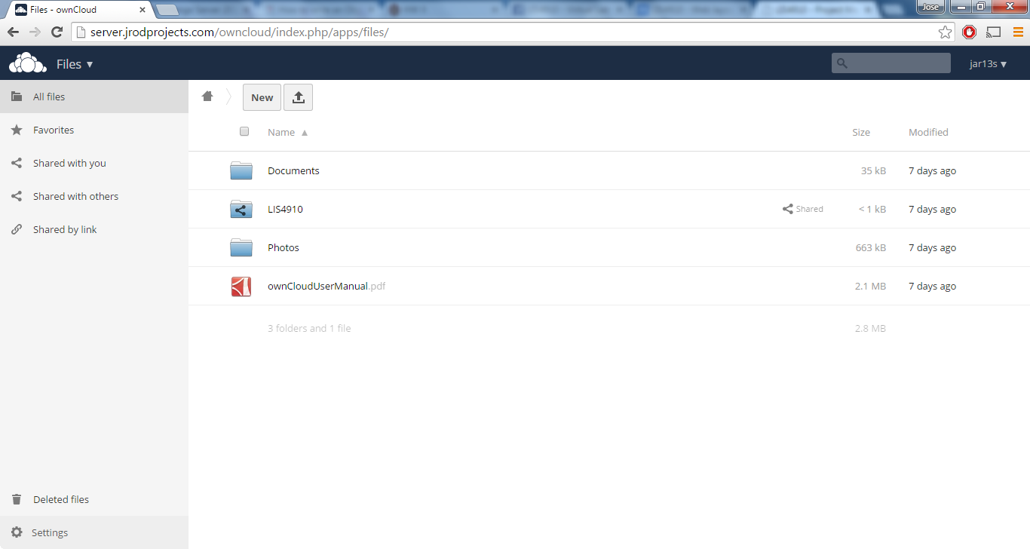Click the address bar URL

coord(239,32)
